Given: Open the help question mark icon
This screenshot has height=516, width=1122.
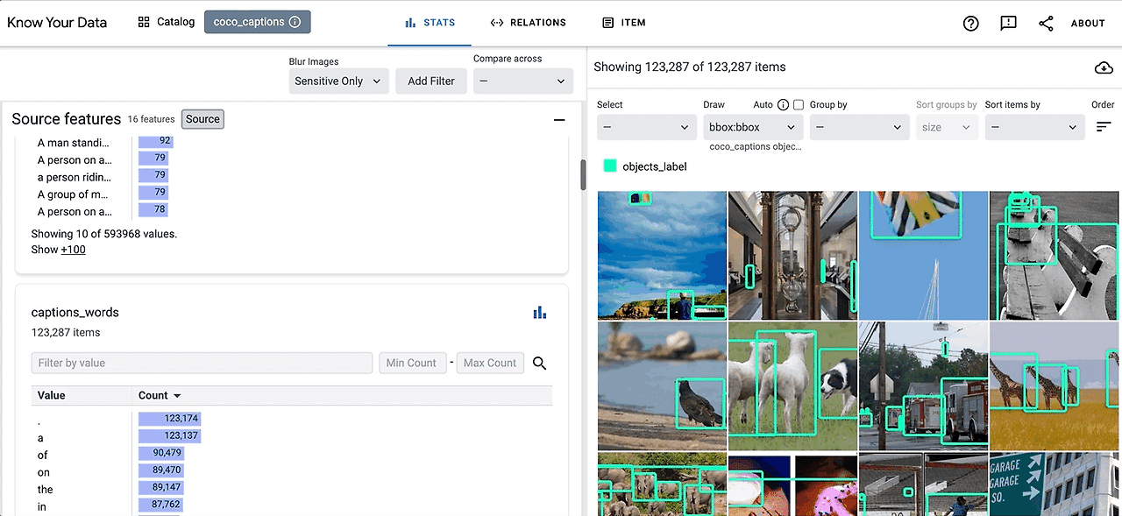Looking at the screenshot, I should click(970, 24).
